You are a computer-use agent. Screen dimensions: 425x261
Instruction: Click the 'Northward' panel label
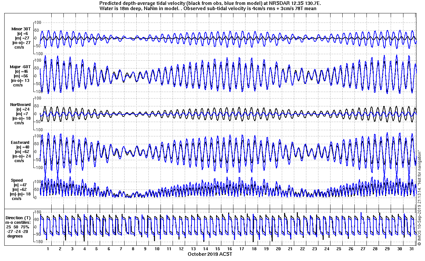(x=20, y=105)
